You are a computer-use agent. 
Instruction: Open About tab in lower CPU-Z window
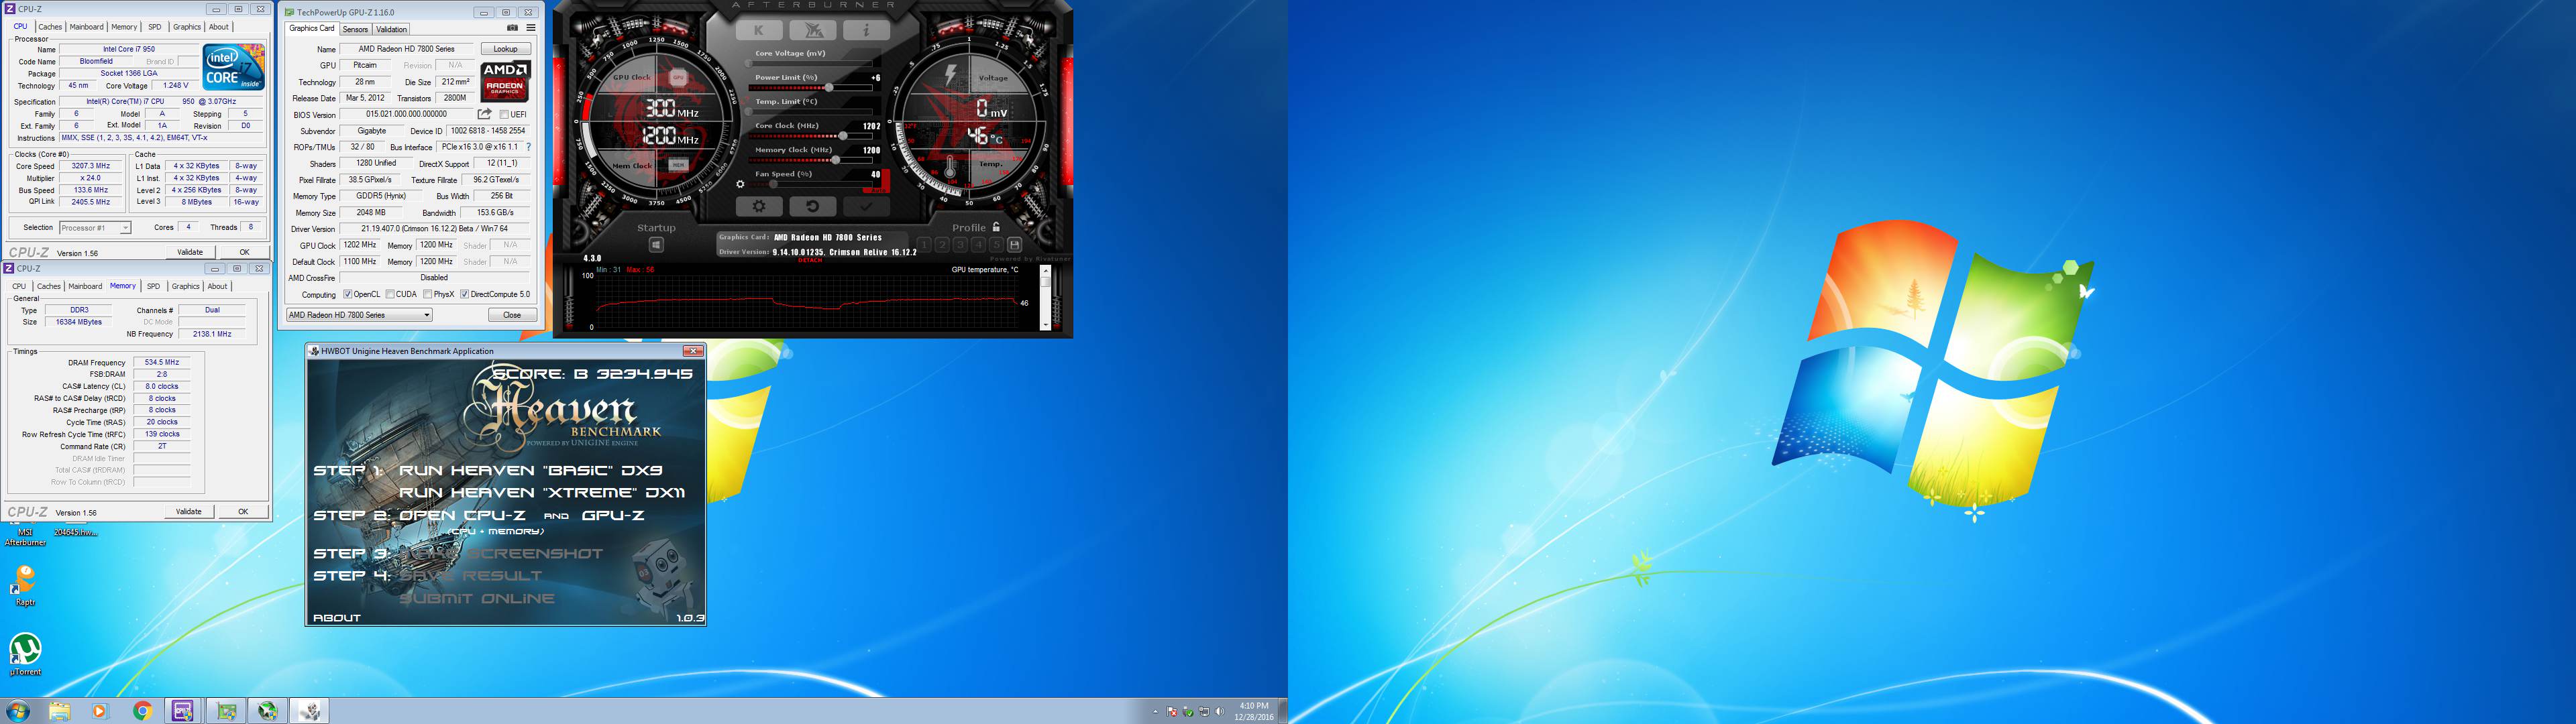217,286
